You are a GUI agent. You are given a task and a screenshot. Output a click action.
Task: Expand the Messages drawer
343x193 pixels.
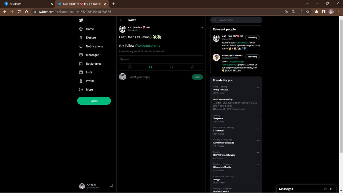(331, 189)
